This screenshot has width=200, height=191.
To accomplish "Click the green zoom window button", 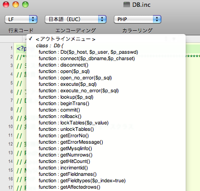I will click(x=25, y=5).
